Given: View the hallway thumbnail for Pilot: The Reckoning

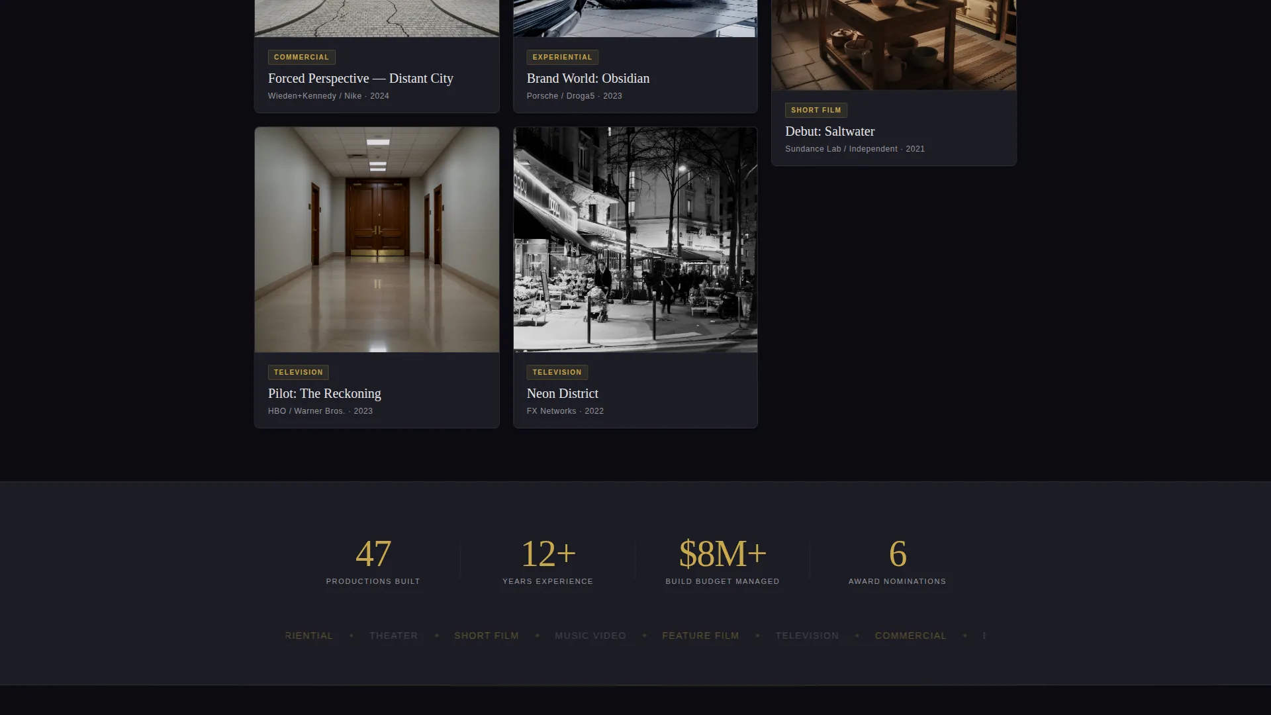Looking at the screenshot, I should [x=377, y=240].
